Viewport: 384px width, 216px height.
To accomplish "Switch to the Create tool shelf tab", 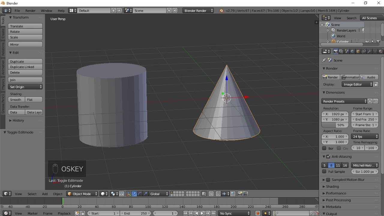I will click(3, 34).
